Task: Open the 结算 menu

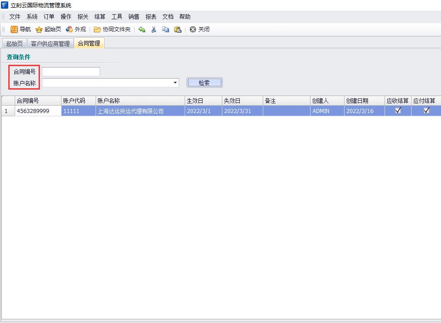Action: pyautogui.click(x=100, y=17)
